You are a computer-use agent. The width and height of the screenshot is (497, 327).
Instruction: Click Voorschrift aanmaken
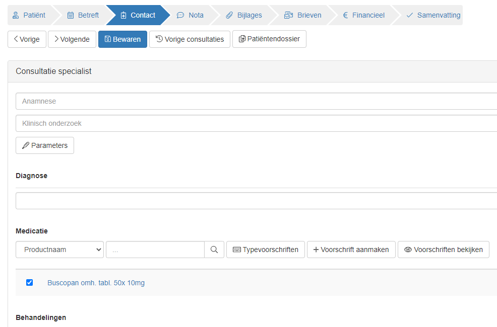[x=351, y=250]
